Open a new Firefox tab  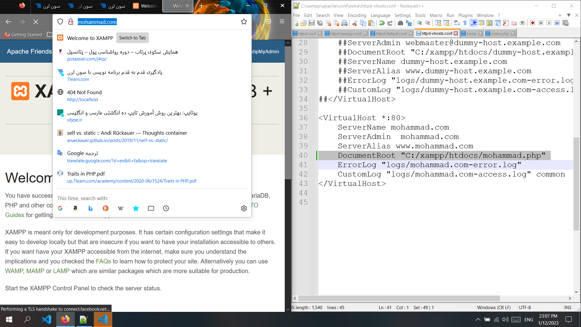[201, 5]
